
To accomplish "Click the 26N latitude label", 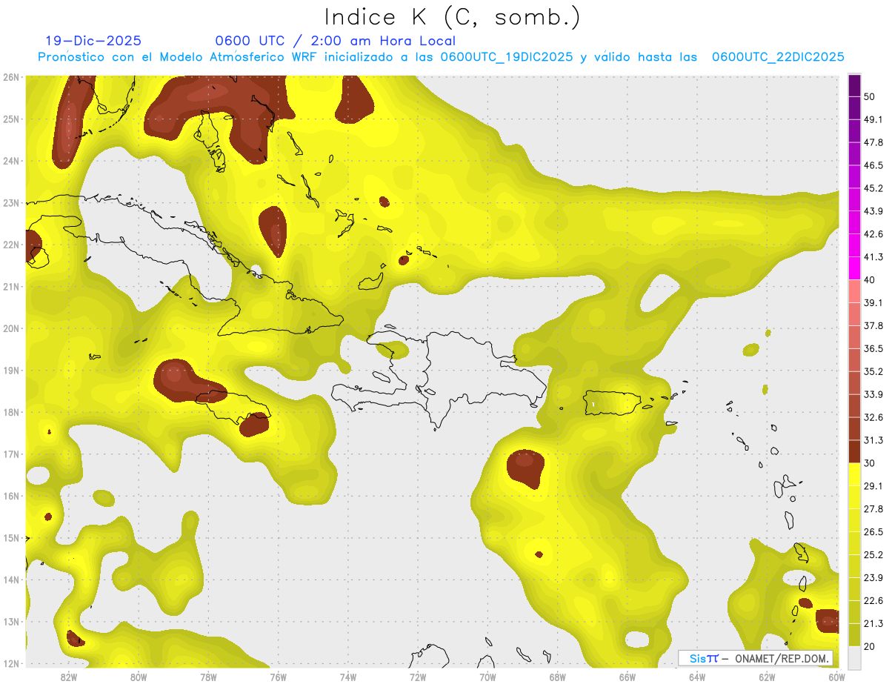I will click(10, 77).
